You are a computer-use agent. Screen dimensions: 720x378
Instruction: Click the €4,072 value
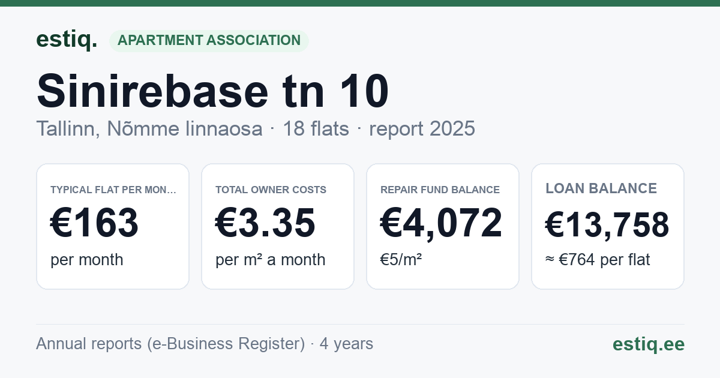[x=442, y=223]
